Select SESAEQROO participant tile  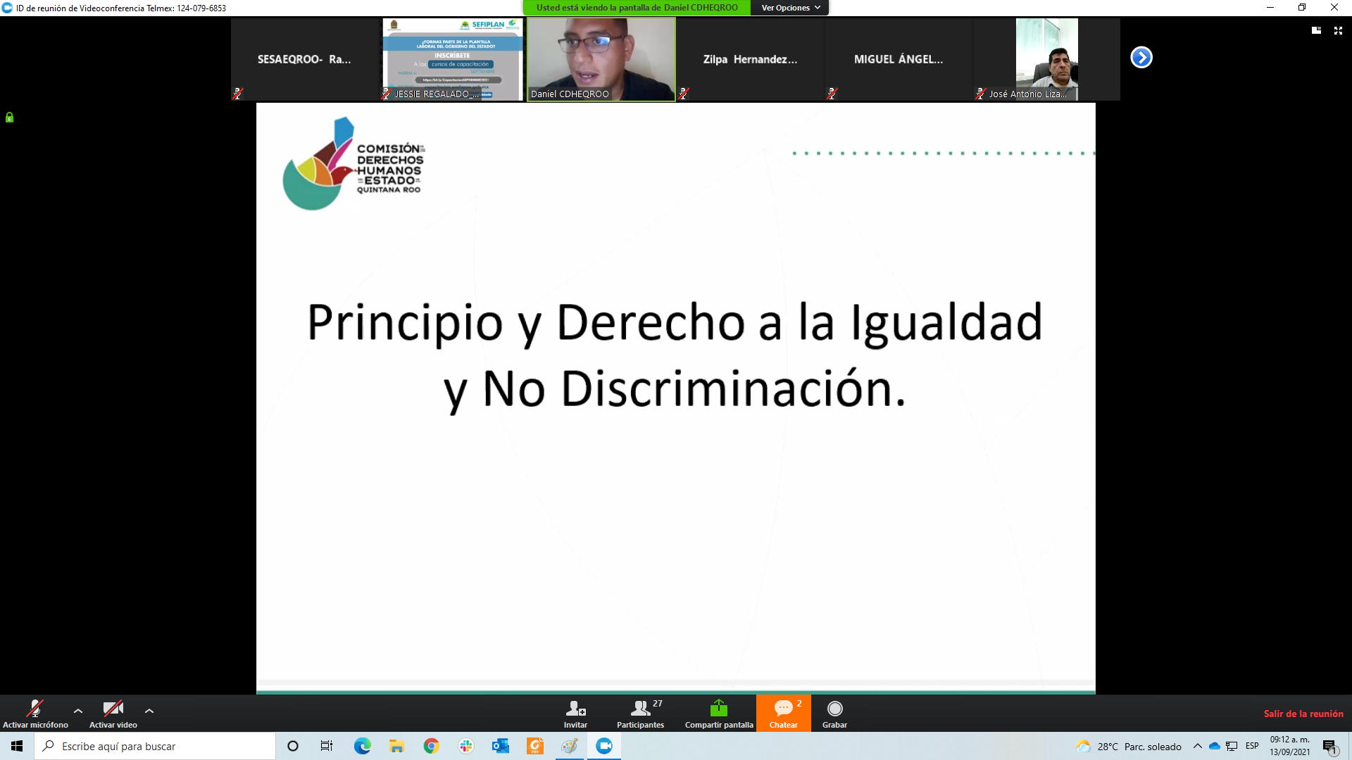click(x=304, y=60)
